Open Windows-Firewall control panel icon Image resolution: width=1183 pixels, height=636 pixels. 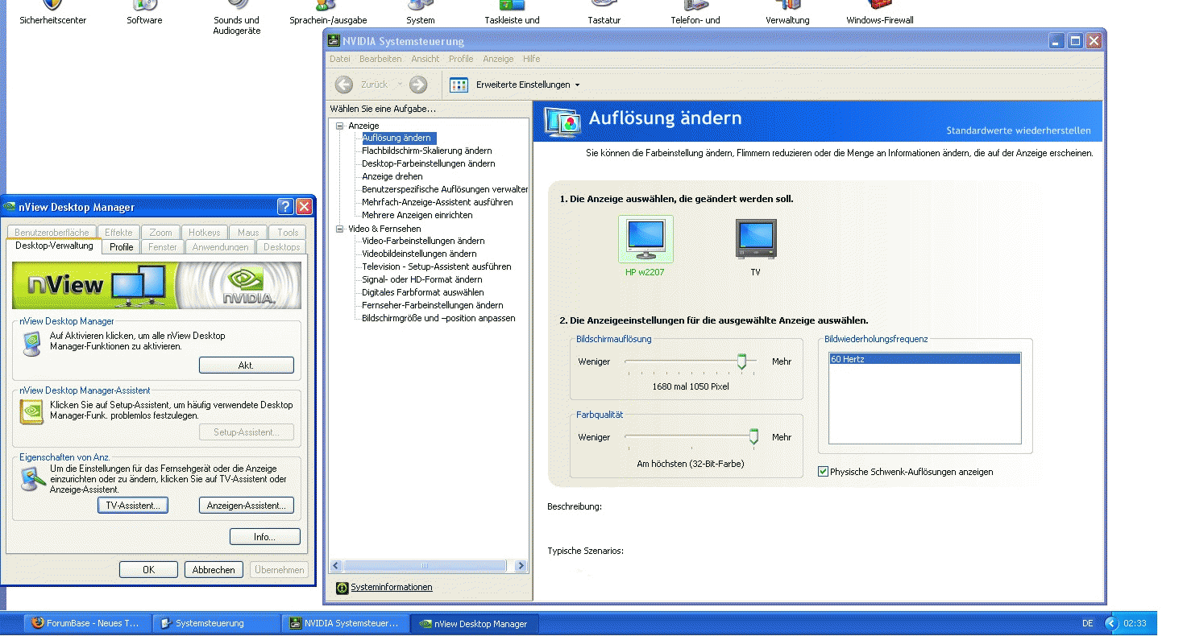879,6
